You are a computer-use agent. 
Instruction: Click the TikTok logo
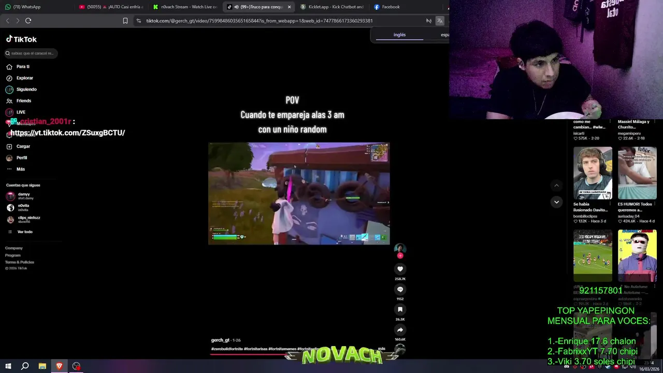[x=21, y=39]
